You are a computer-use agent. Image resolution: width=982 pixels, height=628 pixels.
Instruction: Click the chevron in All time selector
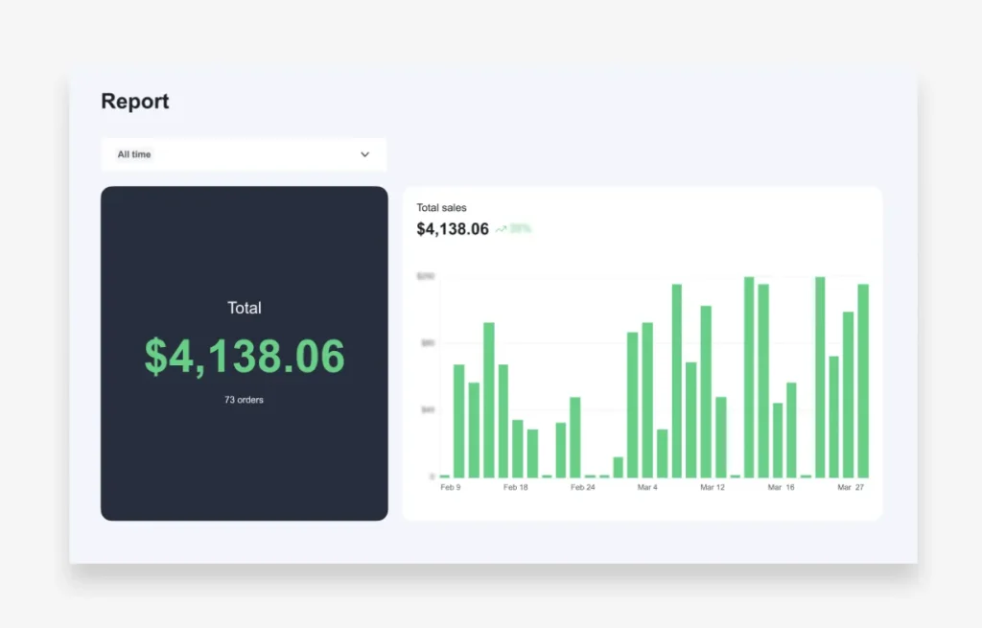(364, 154)
